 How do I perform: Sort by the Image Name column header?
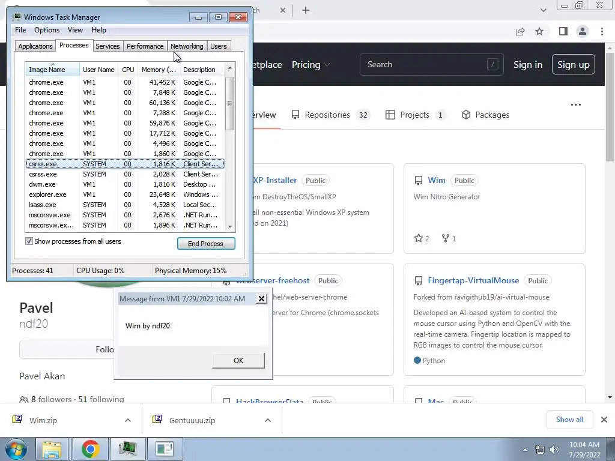click(53, 70)
